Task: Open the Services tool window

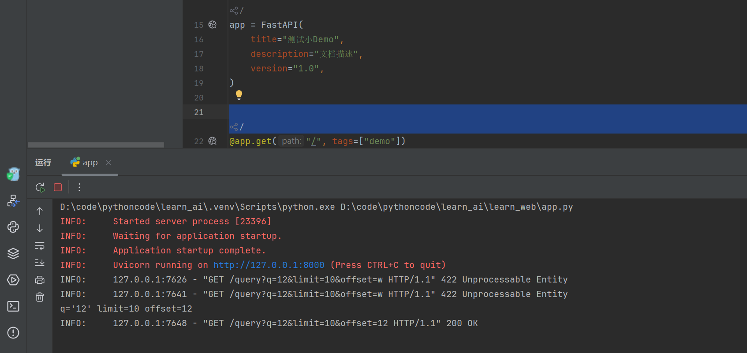Action: click(13, 280)
